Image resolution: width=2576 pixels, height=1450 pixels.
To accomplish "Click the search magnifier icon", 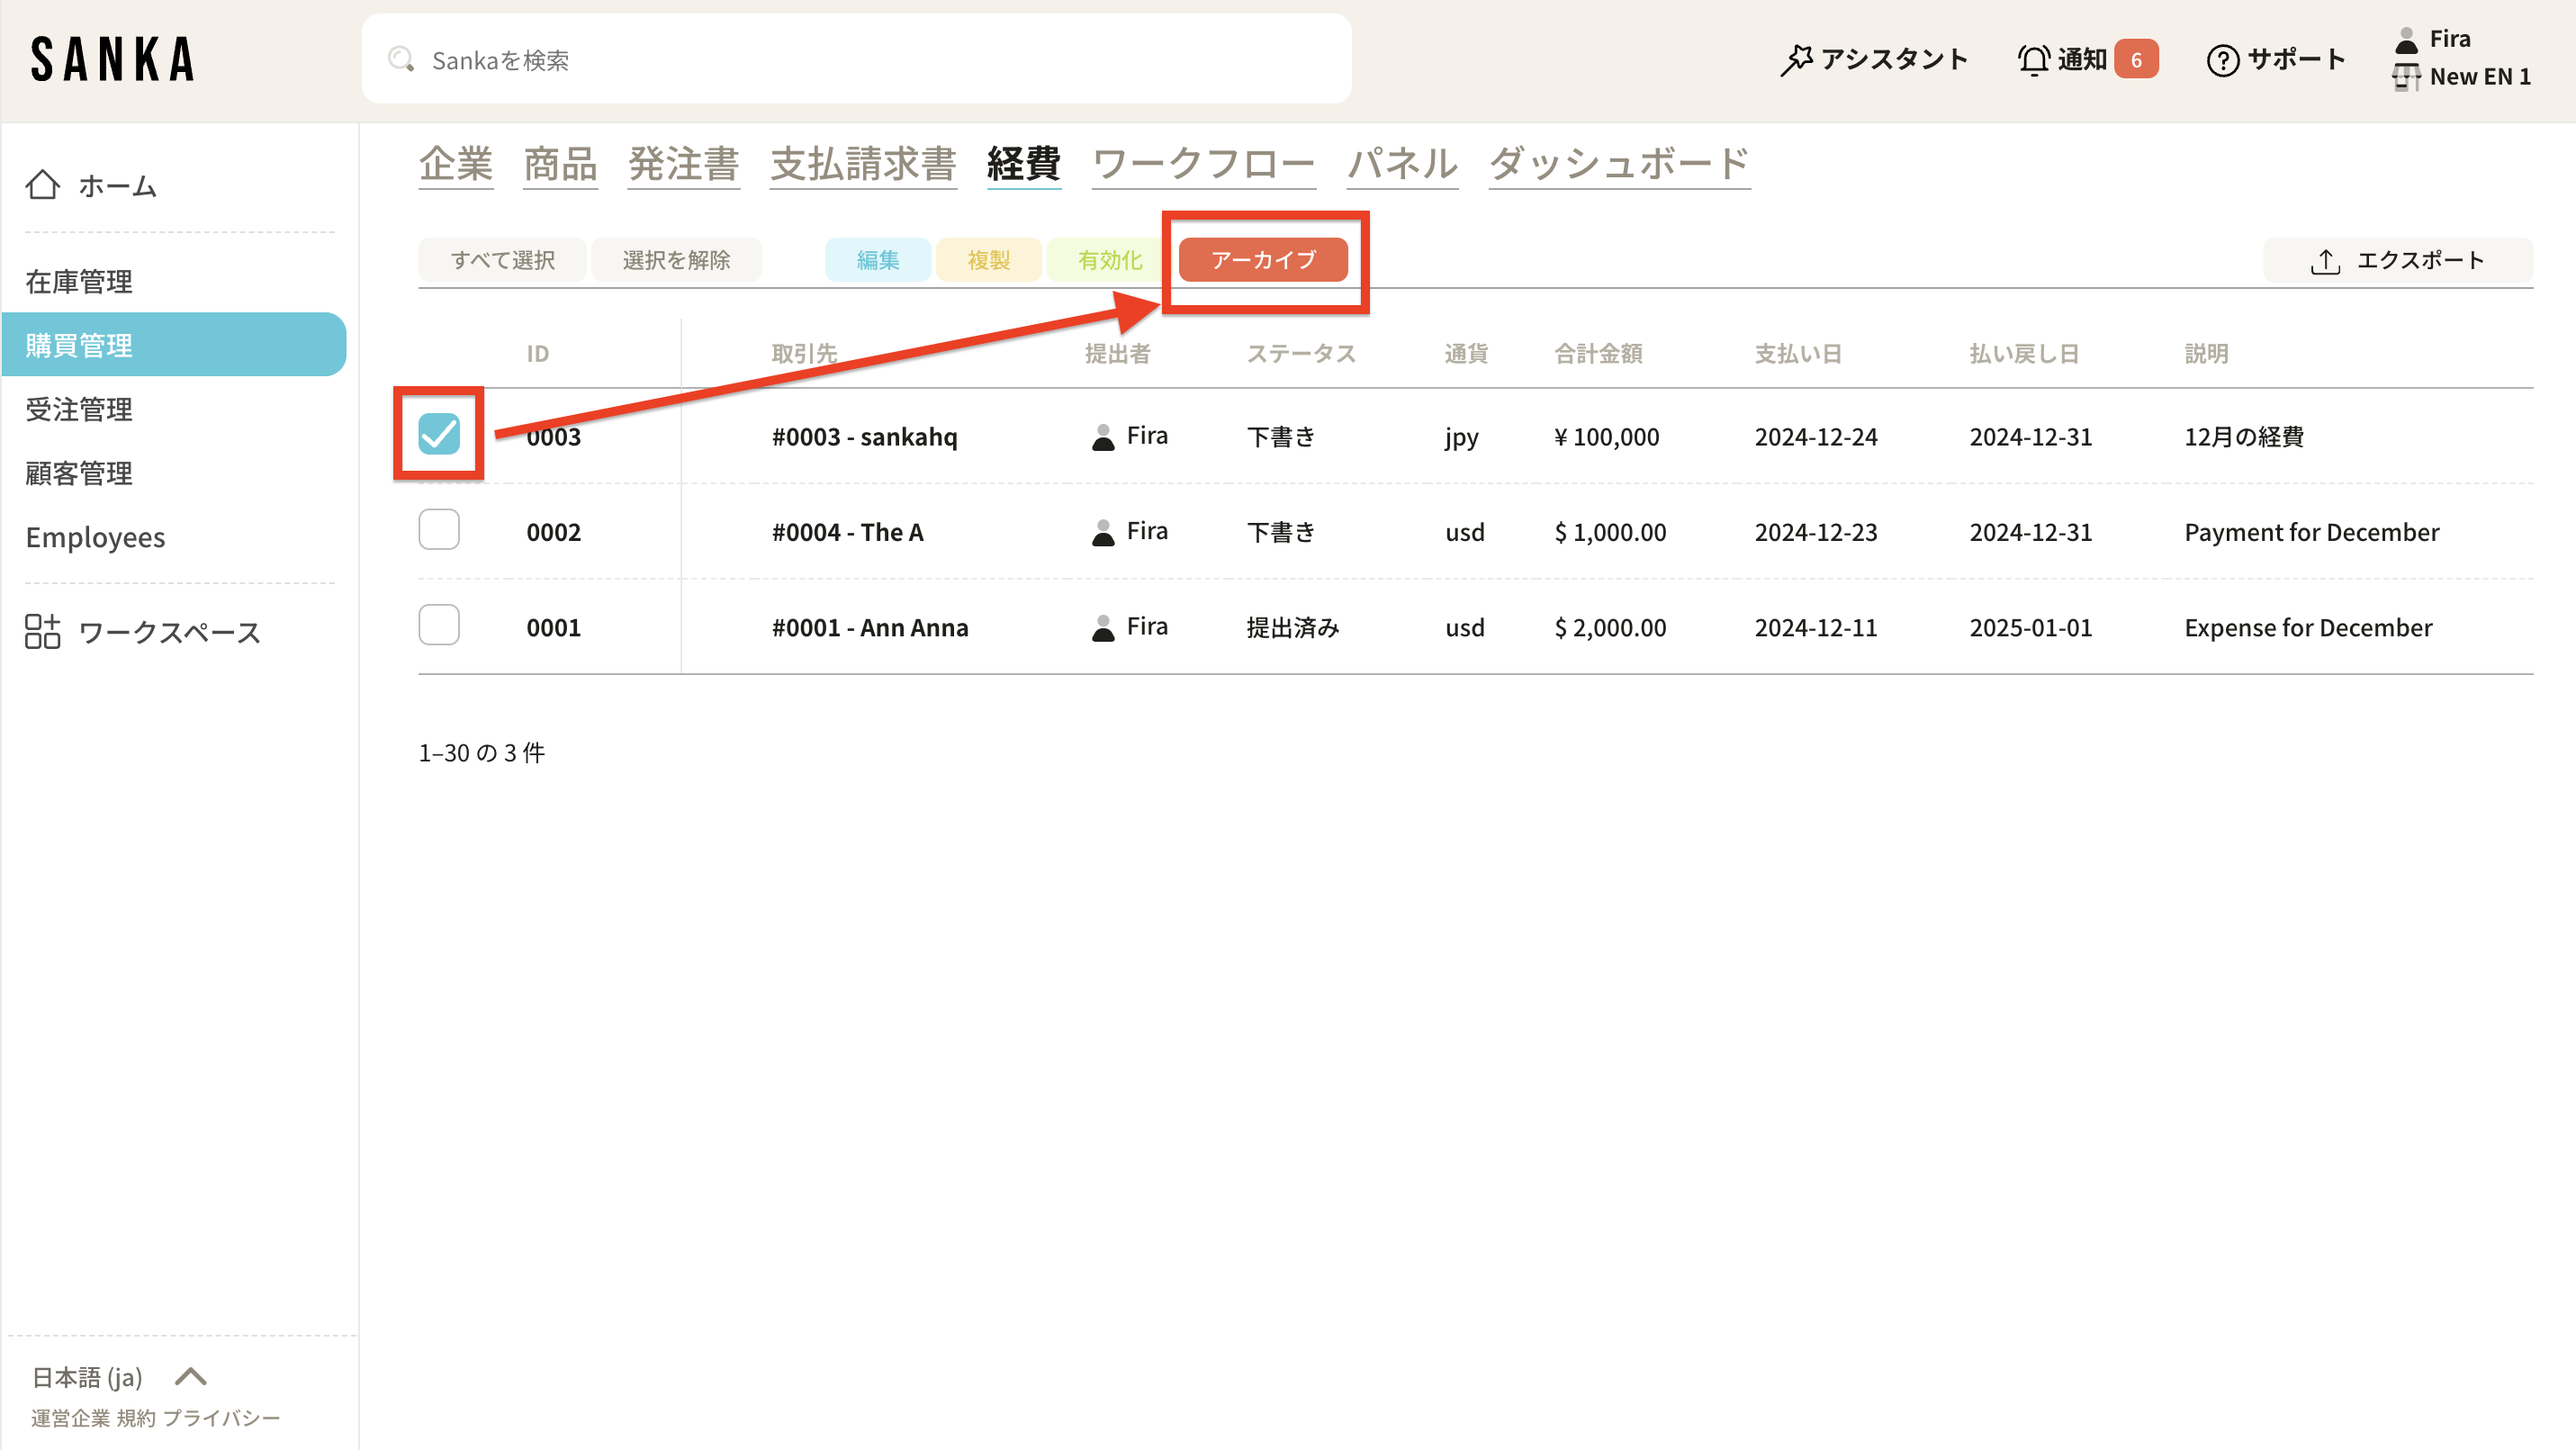I will [x=401, y=60].
